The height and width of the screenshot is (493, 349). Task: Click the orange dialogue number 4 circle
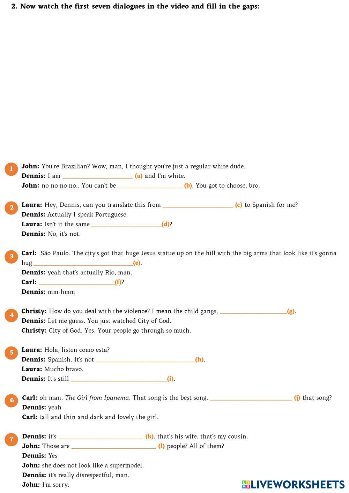click(x=11, y=315)
